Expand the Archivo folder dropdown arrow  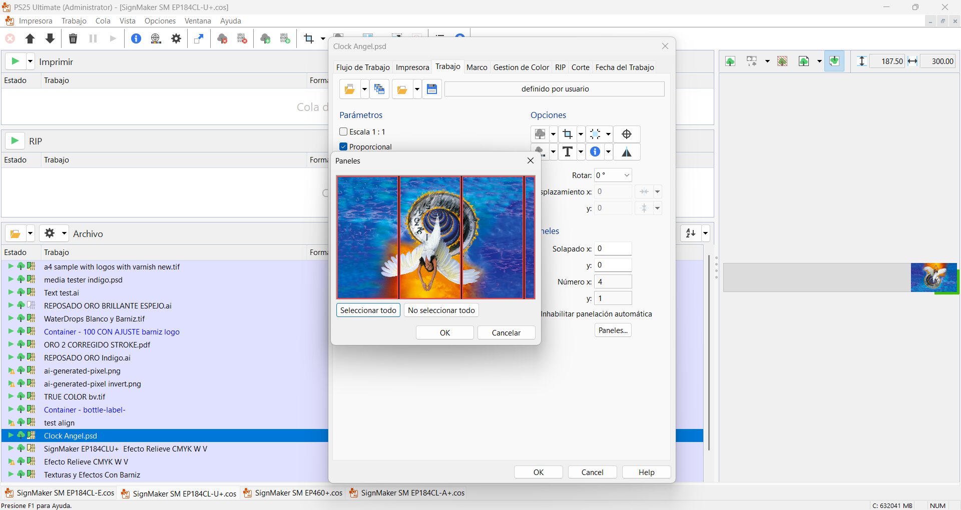[30, 233]
